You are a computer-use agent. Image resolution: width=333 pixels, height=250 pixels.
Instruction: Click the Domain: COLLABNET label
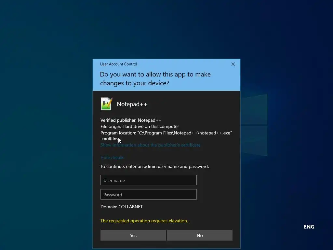(122, 207)
